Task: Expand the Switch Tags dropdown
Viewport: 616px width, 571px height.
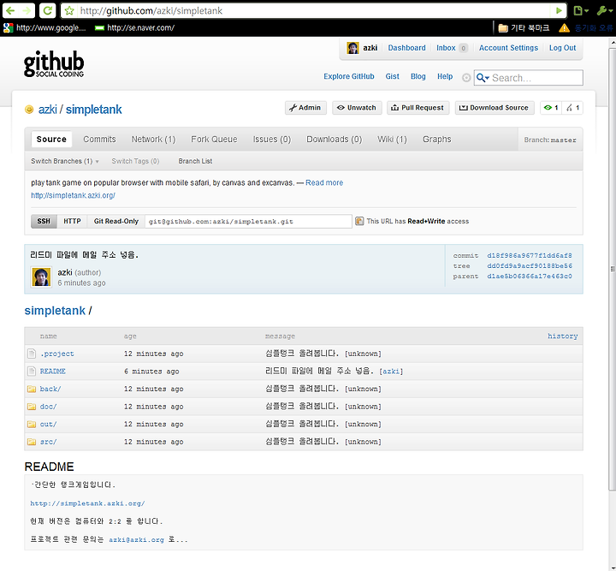Action: [135, 161]
